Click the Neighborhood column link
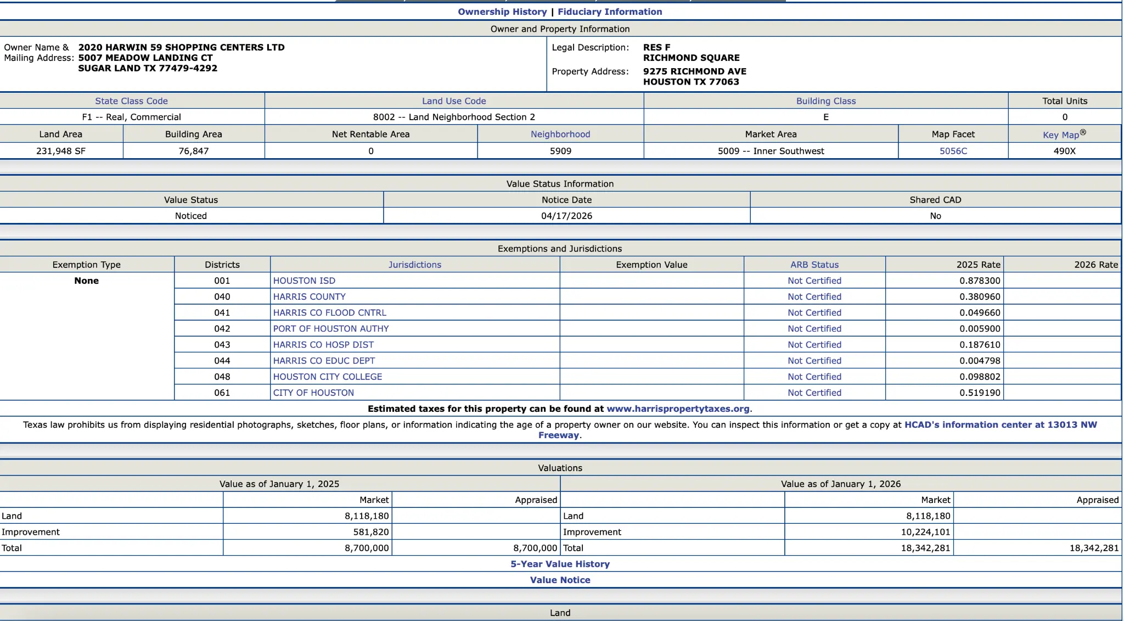 (560, 134)
